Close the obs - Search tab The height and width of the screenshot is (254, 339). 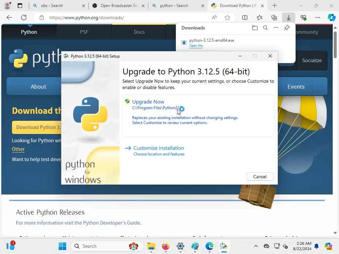(83, 6)
